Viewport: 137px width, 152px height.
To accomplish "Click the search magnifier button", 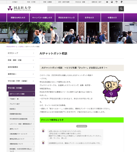I will 121,9.
